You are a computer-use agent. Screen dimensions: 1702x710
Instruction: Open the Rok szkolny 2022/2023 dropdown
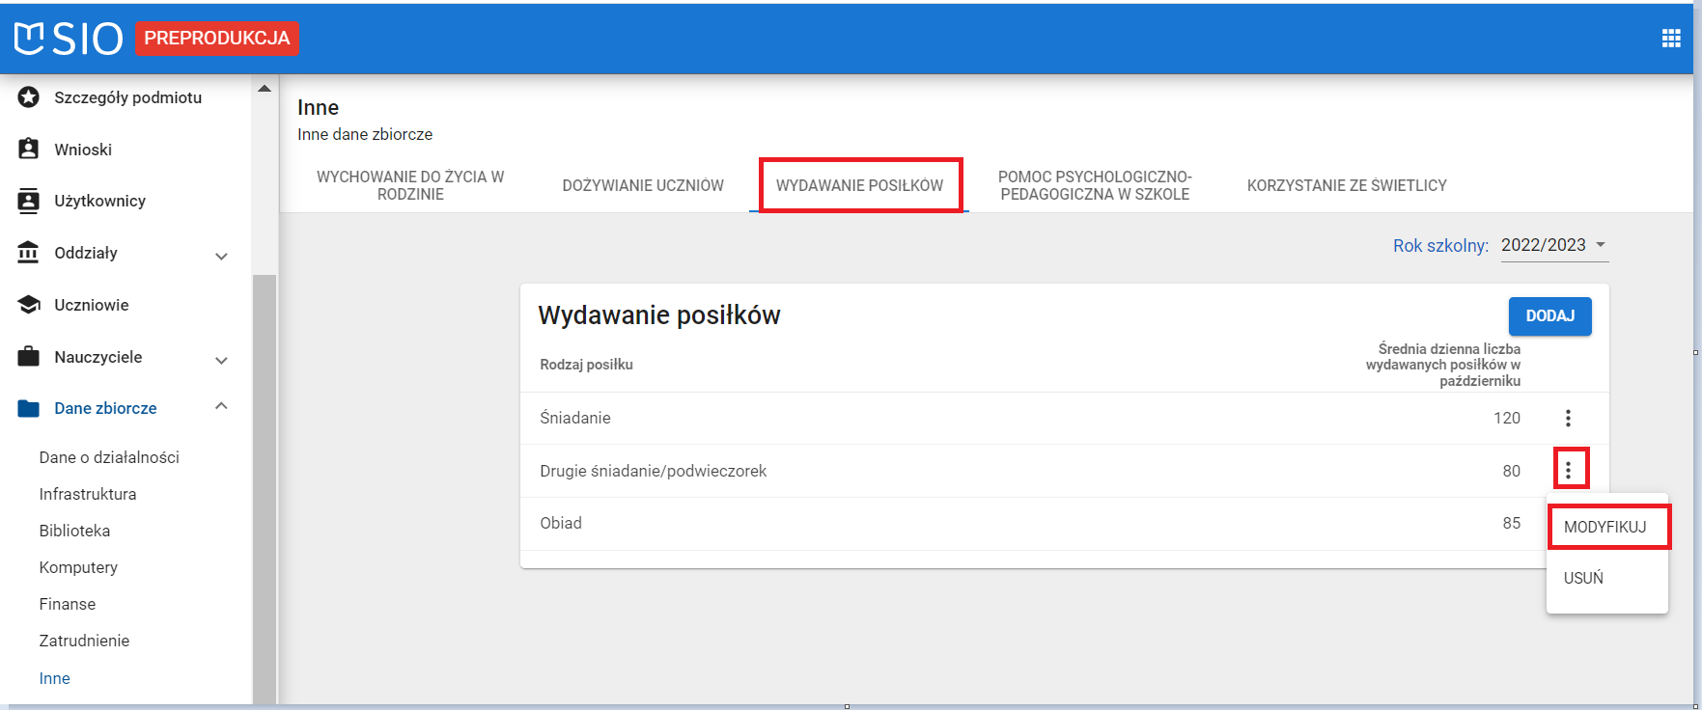point(1554,245)
